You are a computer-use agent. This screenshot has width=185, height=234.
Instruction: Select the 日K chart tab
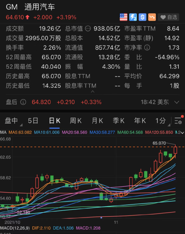54,121
